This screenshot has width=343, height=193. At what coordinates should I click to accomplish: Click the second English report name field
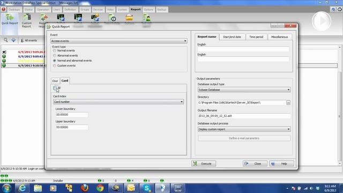243,60
